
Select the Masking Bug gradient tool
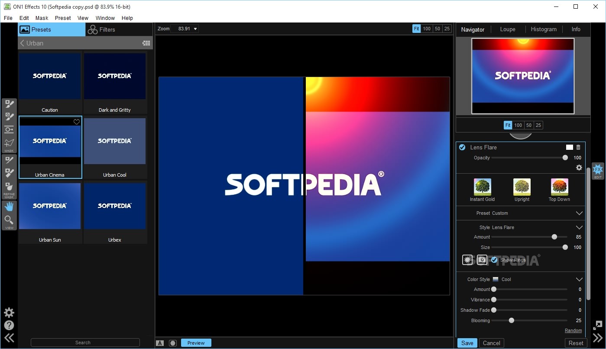coord(9,129)
